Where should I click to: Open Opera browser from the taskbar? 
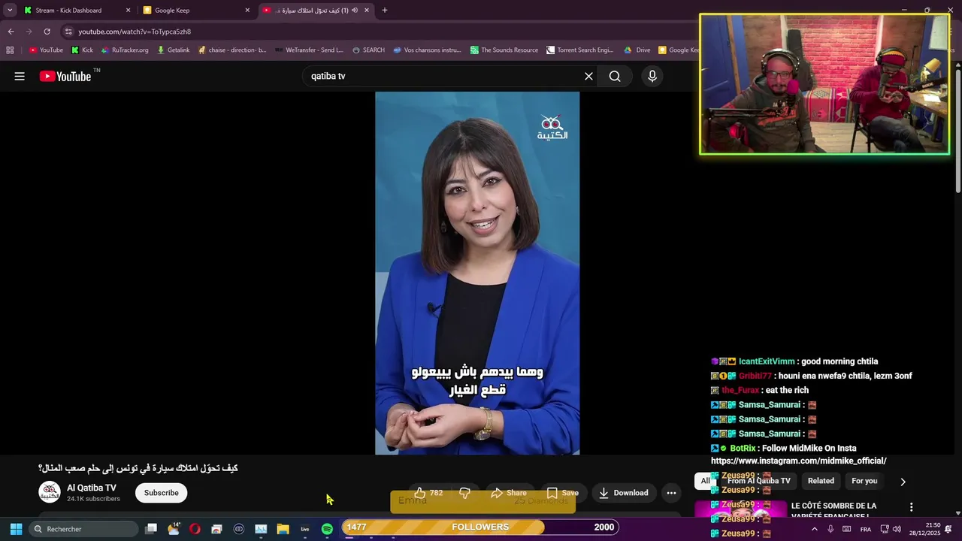(195, 529)
